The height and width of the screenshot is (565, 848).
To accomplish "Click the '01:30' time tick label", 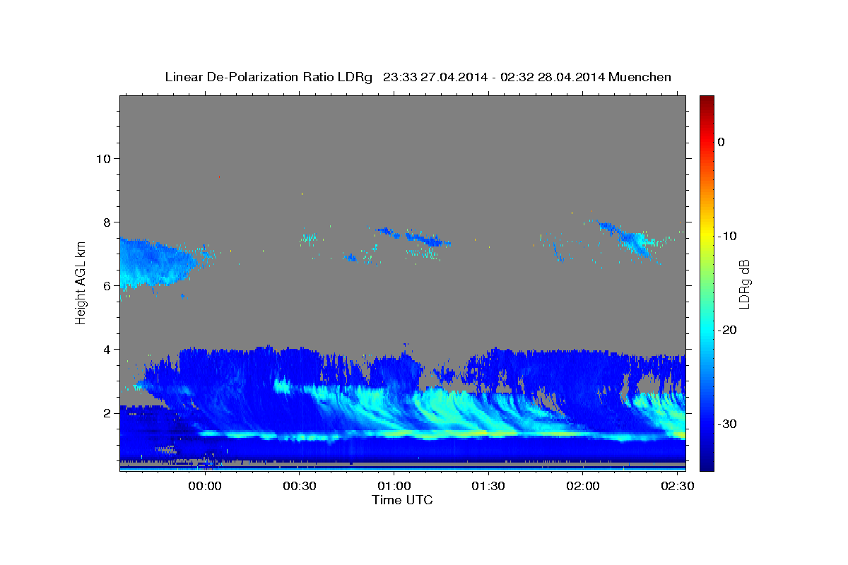I will 488,487.
